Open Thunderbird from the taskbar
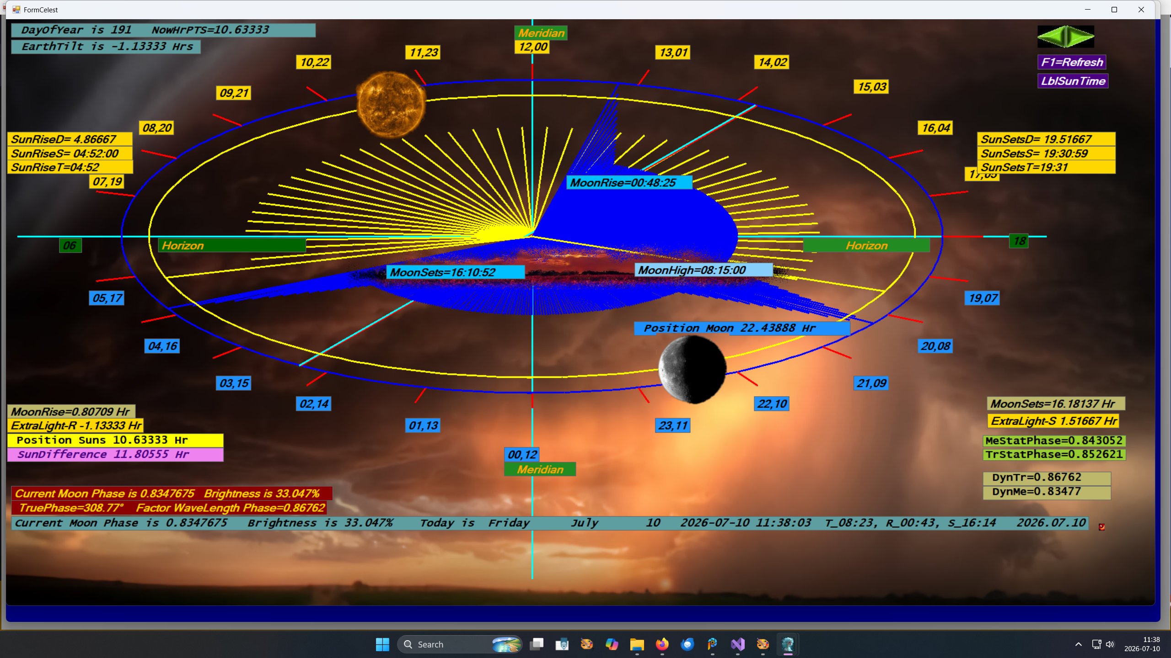Screen dimensions: 1171x658 coord(687,644)
